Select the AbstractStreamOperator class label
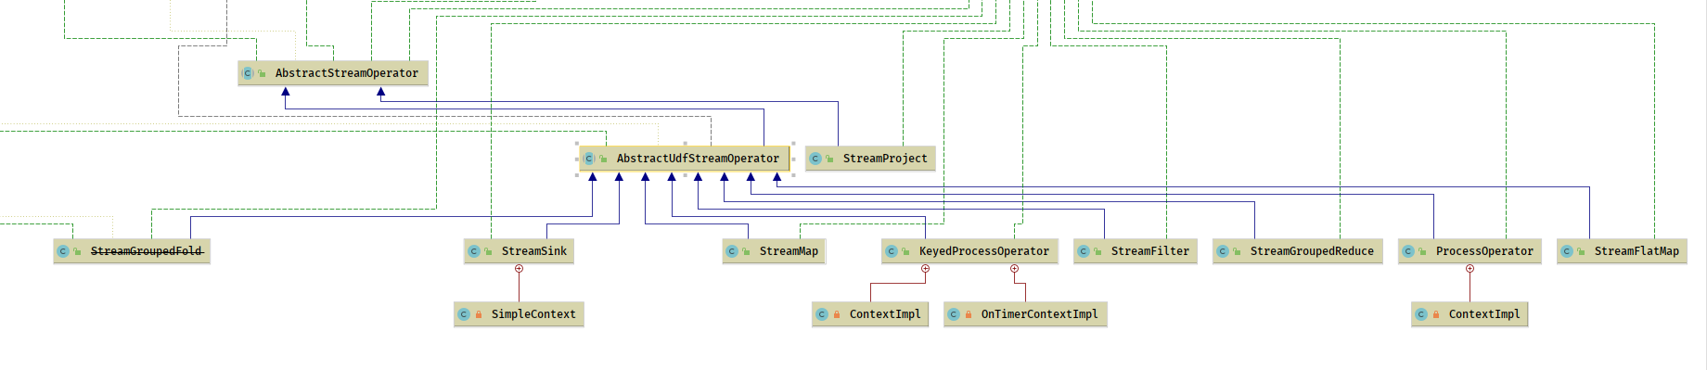Screen dimensions: 1707x370 [347, 73]
